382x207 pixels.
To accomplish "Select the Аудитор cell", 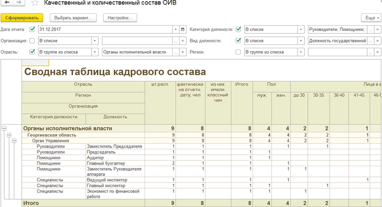I will [x=115, y=158].
